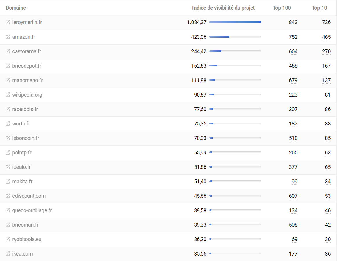Sort by the Domaine column header
Image resolution: width=337 pixels, height=261 pixels.
[x=16, y=8]
